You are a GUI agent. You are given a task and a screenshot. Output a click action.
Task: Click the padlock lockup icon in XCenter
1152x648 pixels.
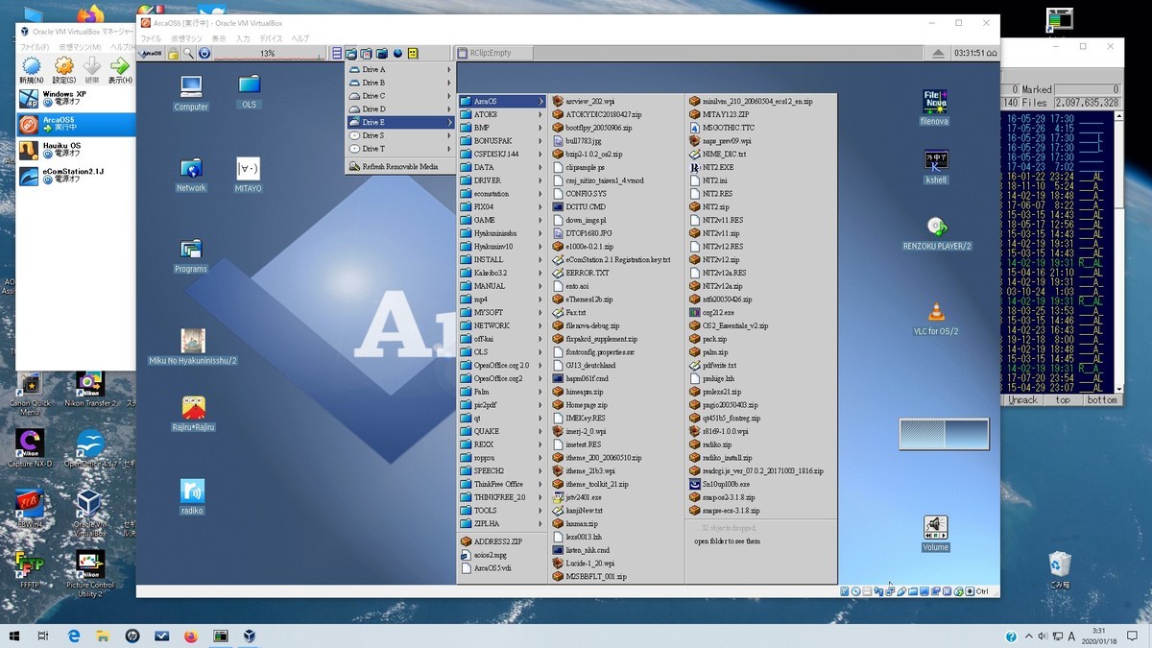(x=174, y=53)
